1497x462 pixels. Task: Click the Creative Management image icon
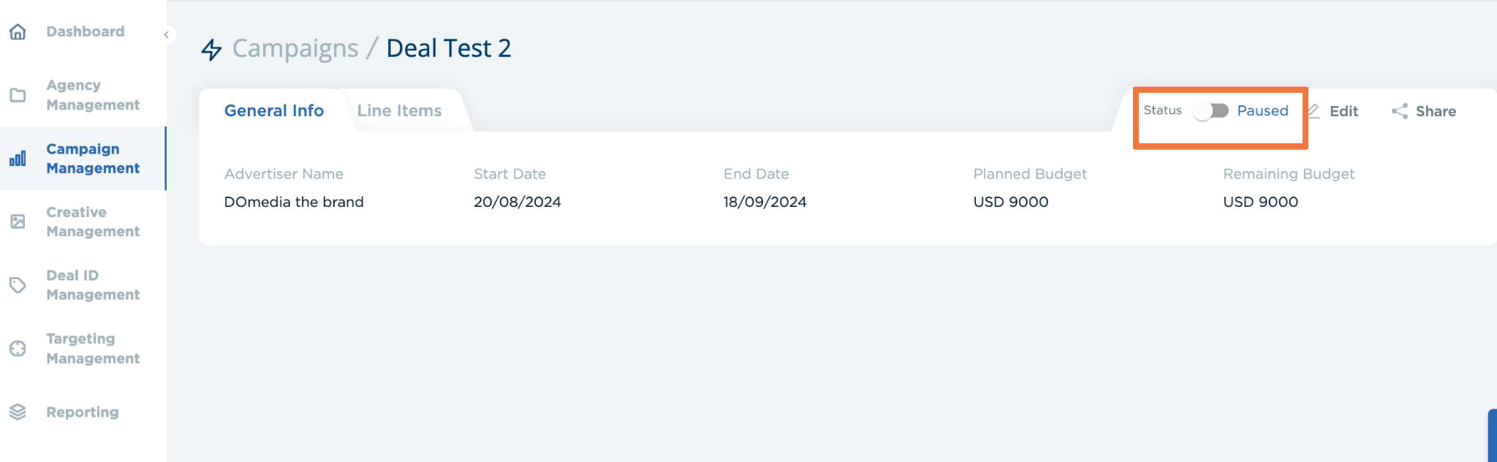point(18,221)
